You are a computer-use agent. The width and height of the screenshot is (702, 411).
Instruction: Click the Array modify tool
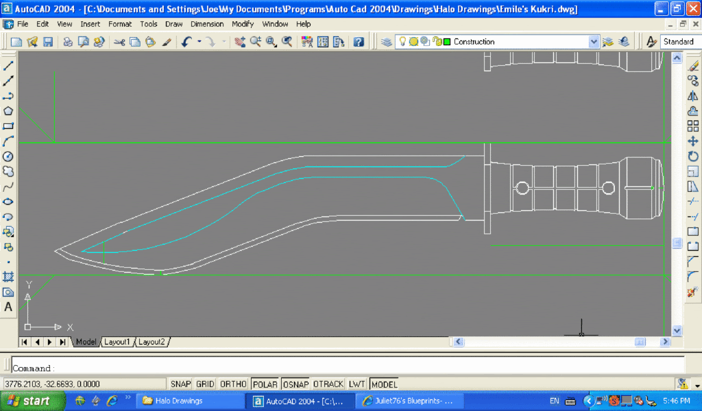pyautogui.click(x=693, y=126)
